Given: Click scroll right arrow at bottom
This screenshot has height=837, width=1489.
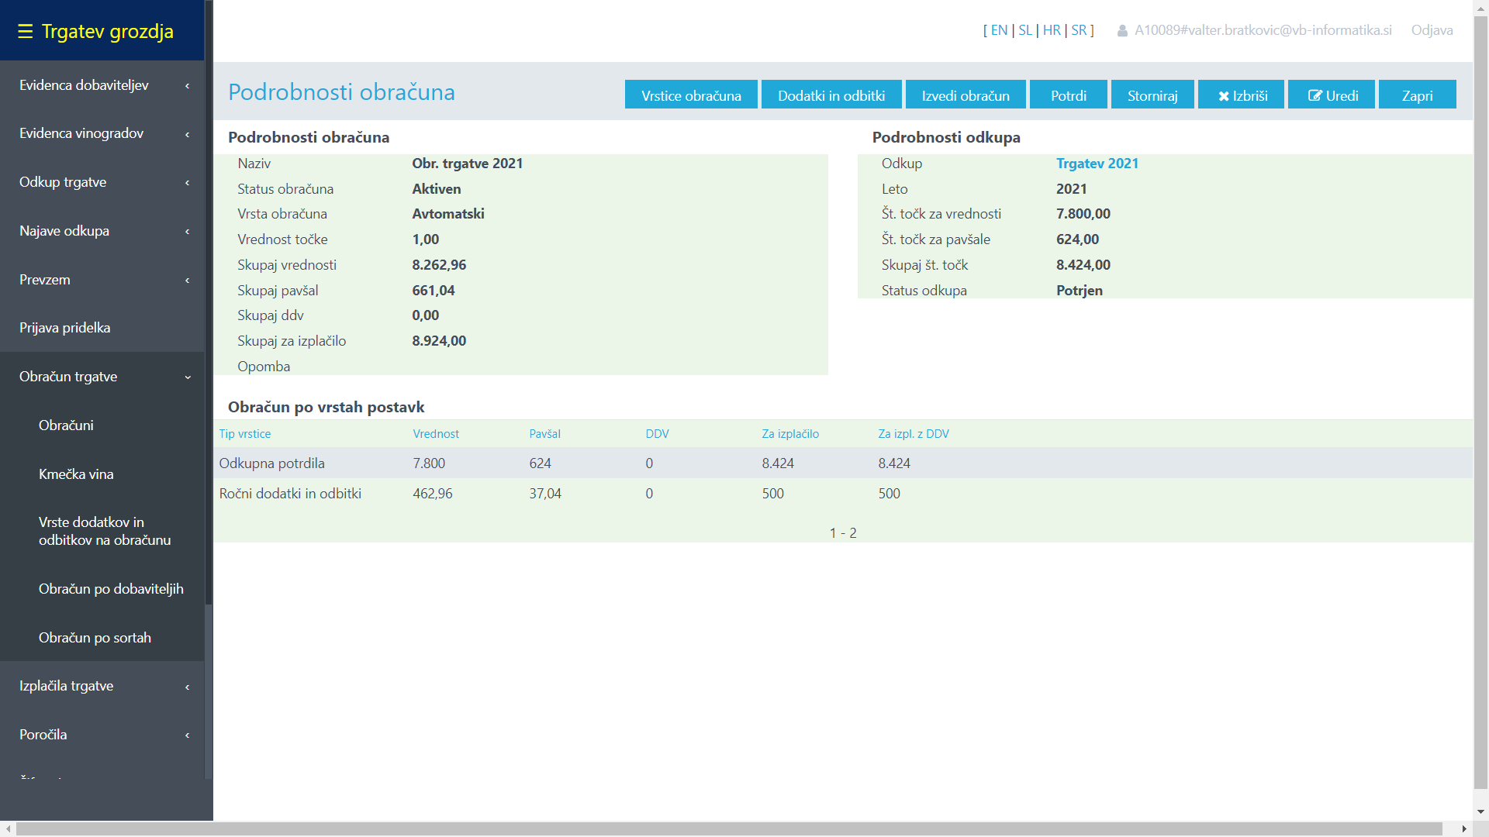Looking at the screenshot, I should tap(1463, 829).
